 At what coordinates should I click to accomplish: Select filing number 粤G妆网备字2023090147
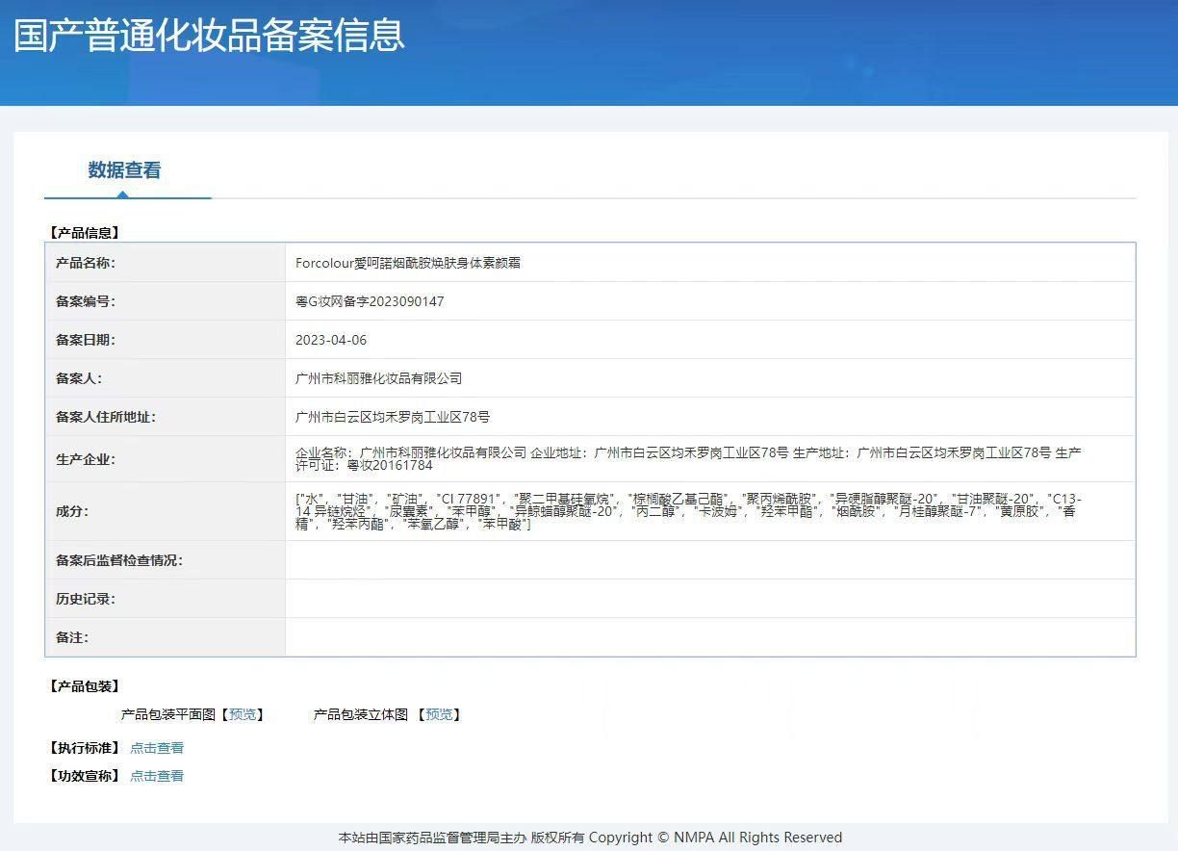click(370, 301)
